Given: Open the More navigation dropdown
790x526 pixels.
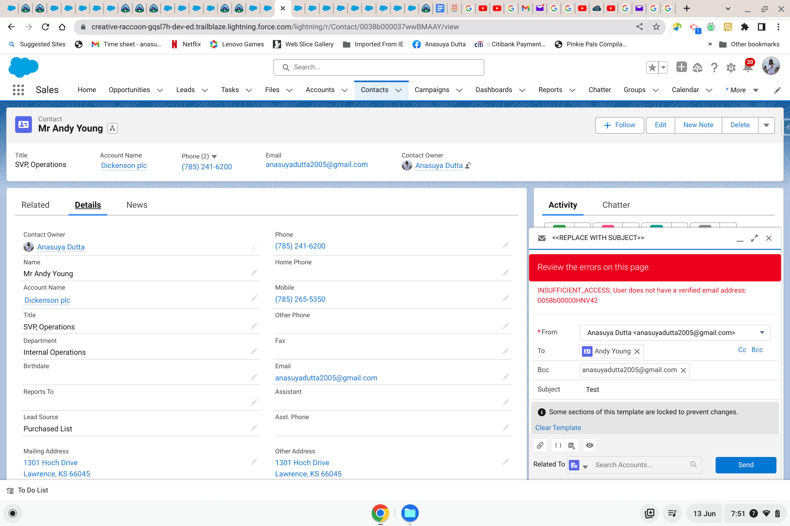Looking at the screenshot, I should coord(742,90).
